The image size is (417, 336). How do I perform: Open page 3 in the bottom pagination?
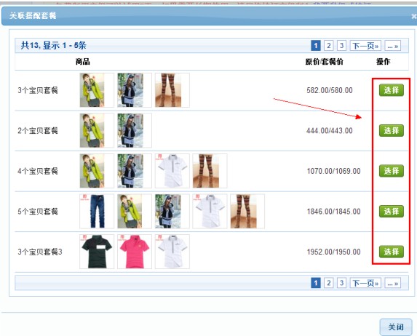tap(341, 283)
